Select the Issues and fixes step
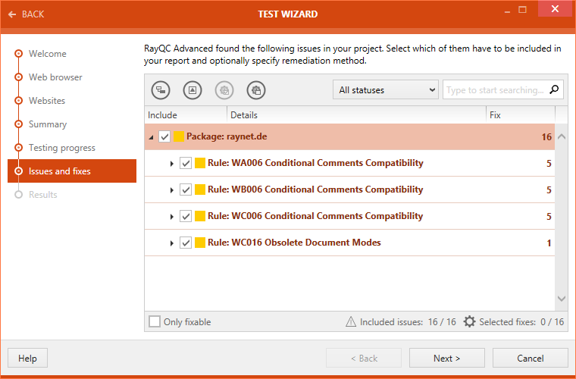 click(72, 171)
